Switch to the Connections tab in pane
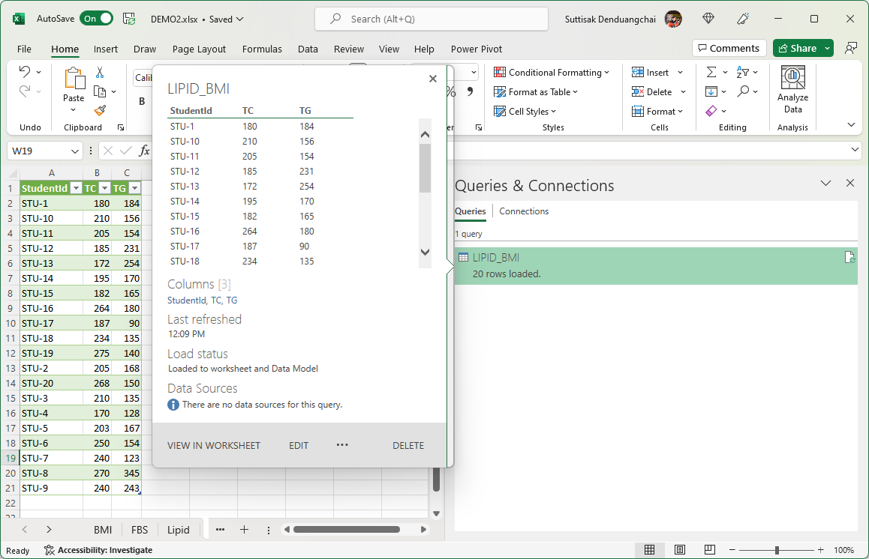Image resolution: width=869 pixels, height=559 pixels. tap(524, 211)
